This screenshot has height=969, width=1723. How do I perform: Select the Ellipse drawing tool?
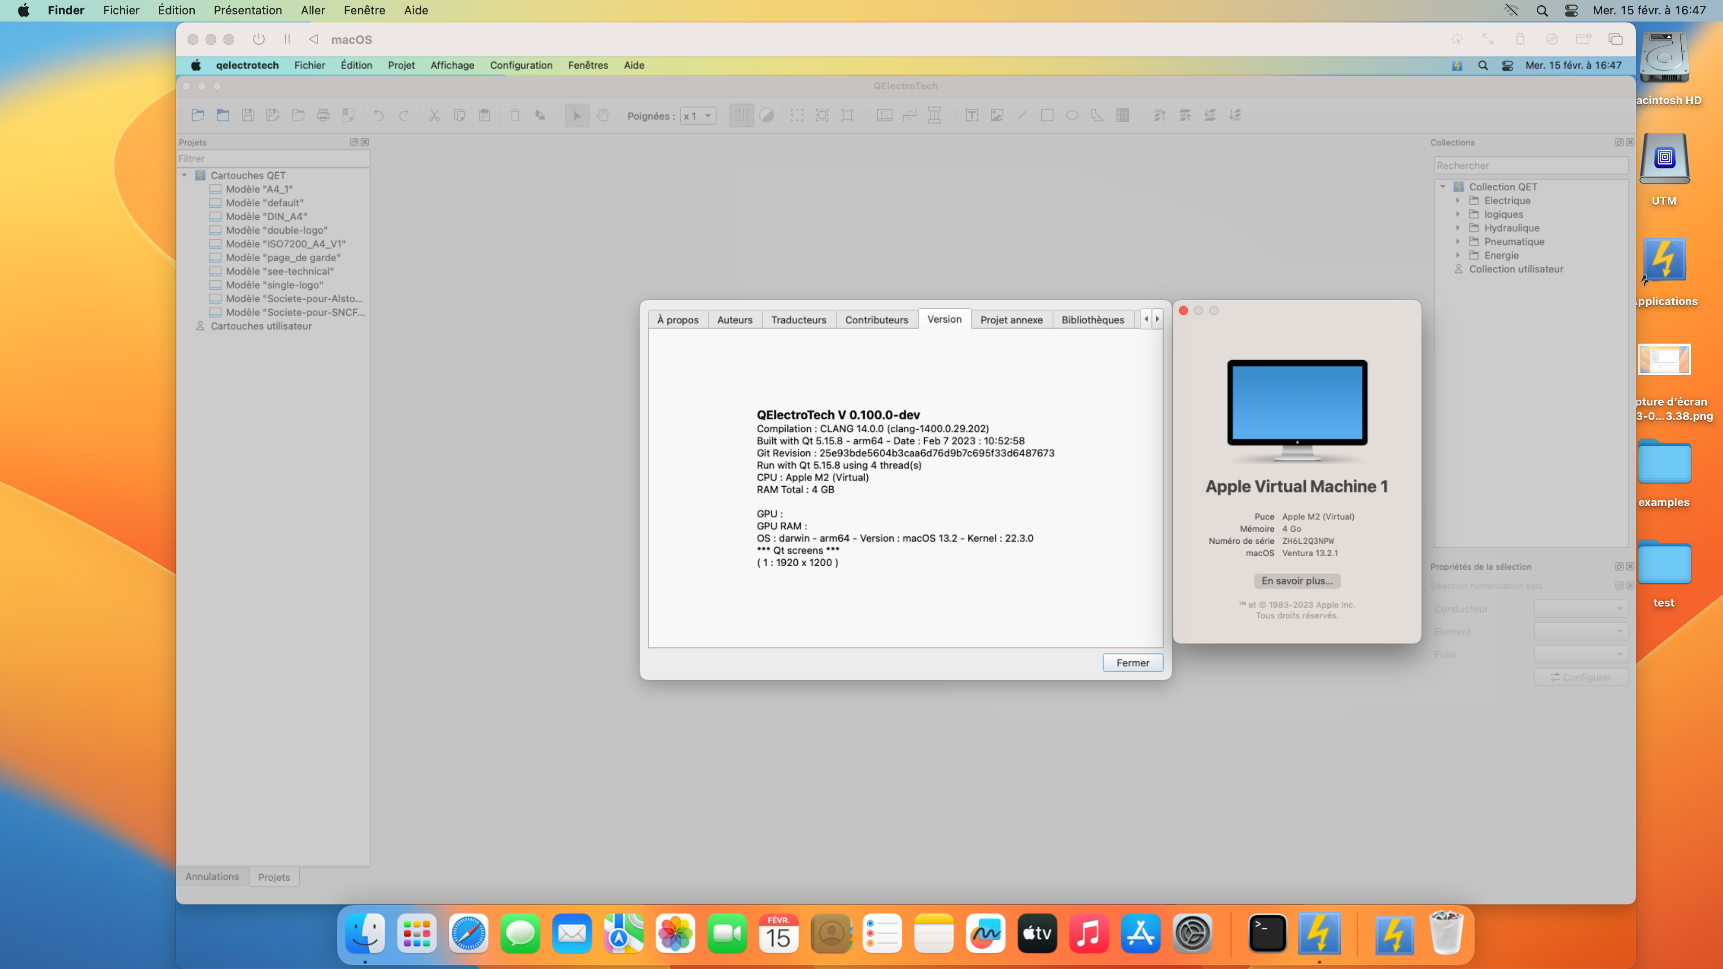[1072, 115]
